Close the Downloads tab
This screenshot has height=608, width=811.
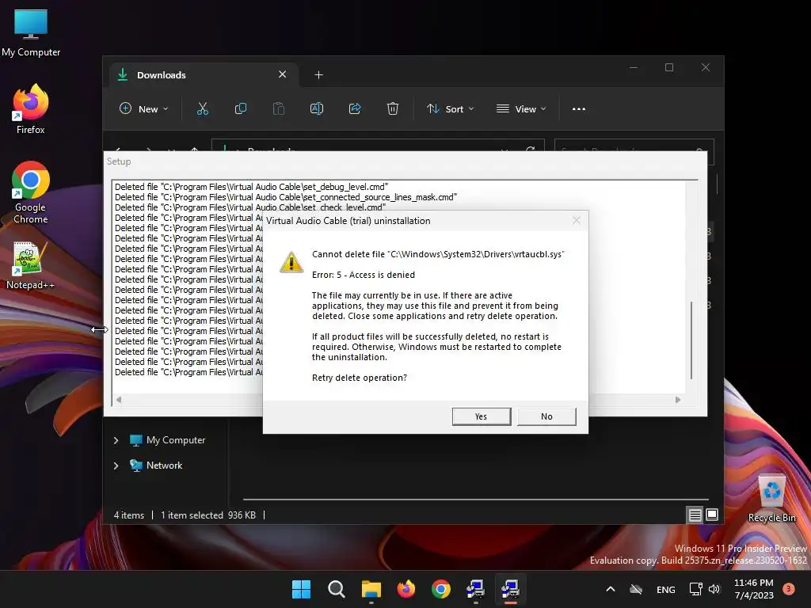[283, 74]
